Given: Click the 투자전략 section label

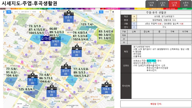Looking at the screenshot, I should (x=126, y=86).
